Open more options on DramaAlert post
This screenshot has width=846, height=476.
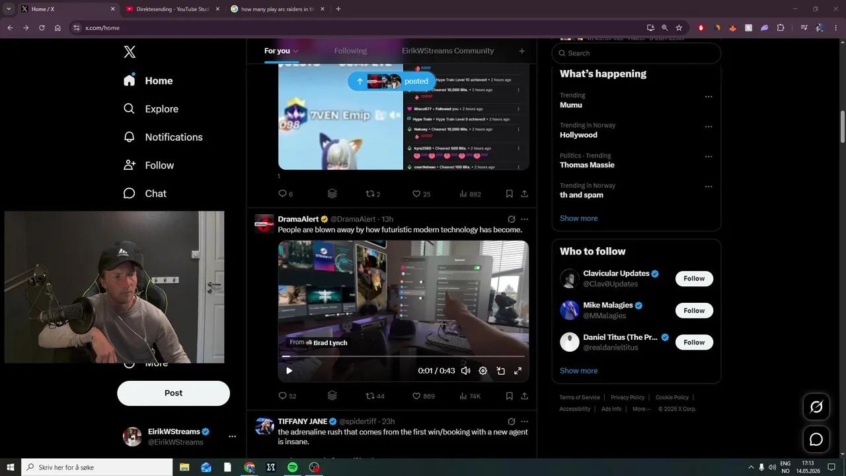tap(524, 219)
